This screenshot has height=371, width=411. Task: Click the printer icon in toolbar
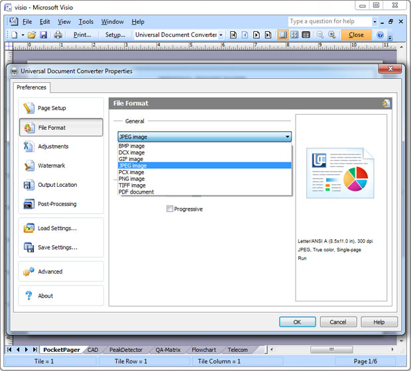[58, 35]
